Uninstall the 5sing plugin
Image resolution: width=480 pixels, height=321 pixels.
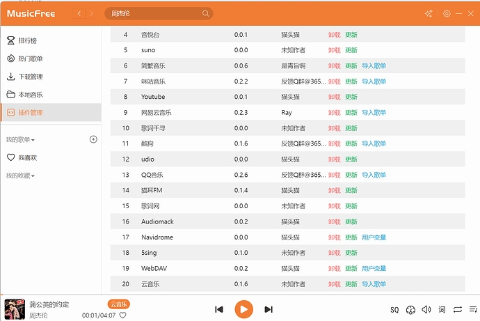[335, 253]
